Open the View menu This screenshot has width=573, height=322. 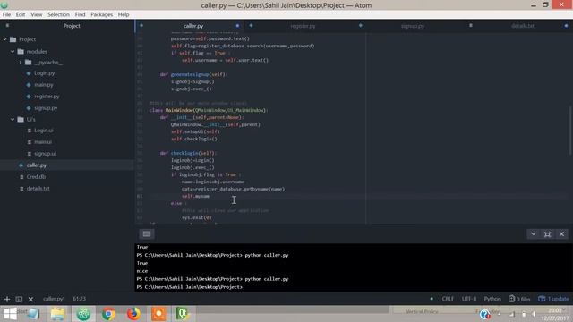(36, 14)
